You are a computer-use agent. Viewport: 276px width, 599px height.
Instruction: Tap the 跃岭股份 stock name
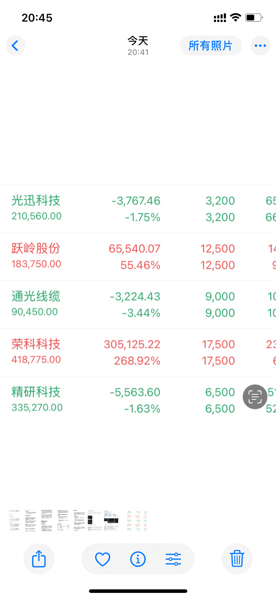[x=36, y=248]
